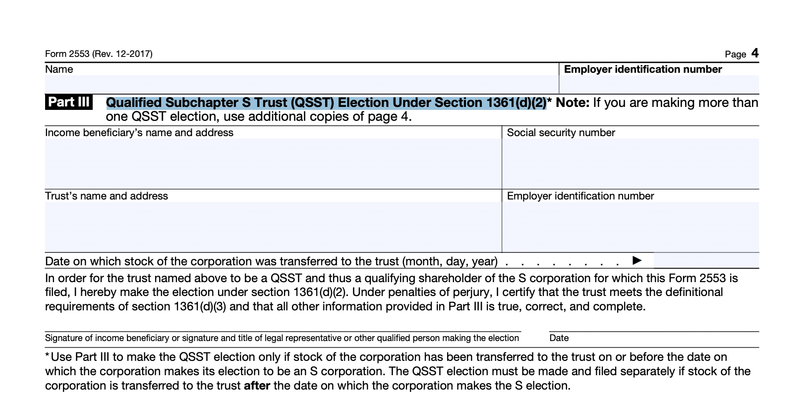The width and height of the screenshot is (805, 394).
Task: Click the stock transfer date field
Action: pyautogui.click(x=706, y=260)
